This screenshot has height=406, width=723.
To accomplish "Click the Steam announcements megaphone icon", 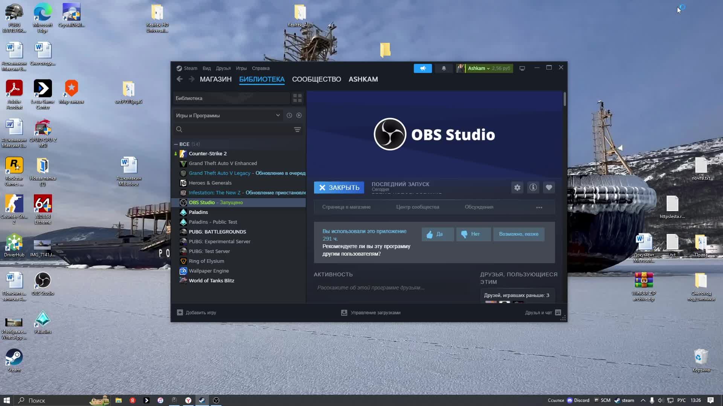I will tap(423, 68).
